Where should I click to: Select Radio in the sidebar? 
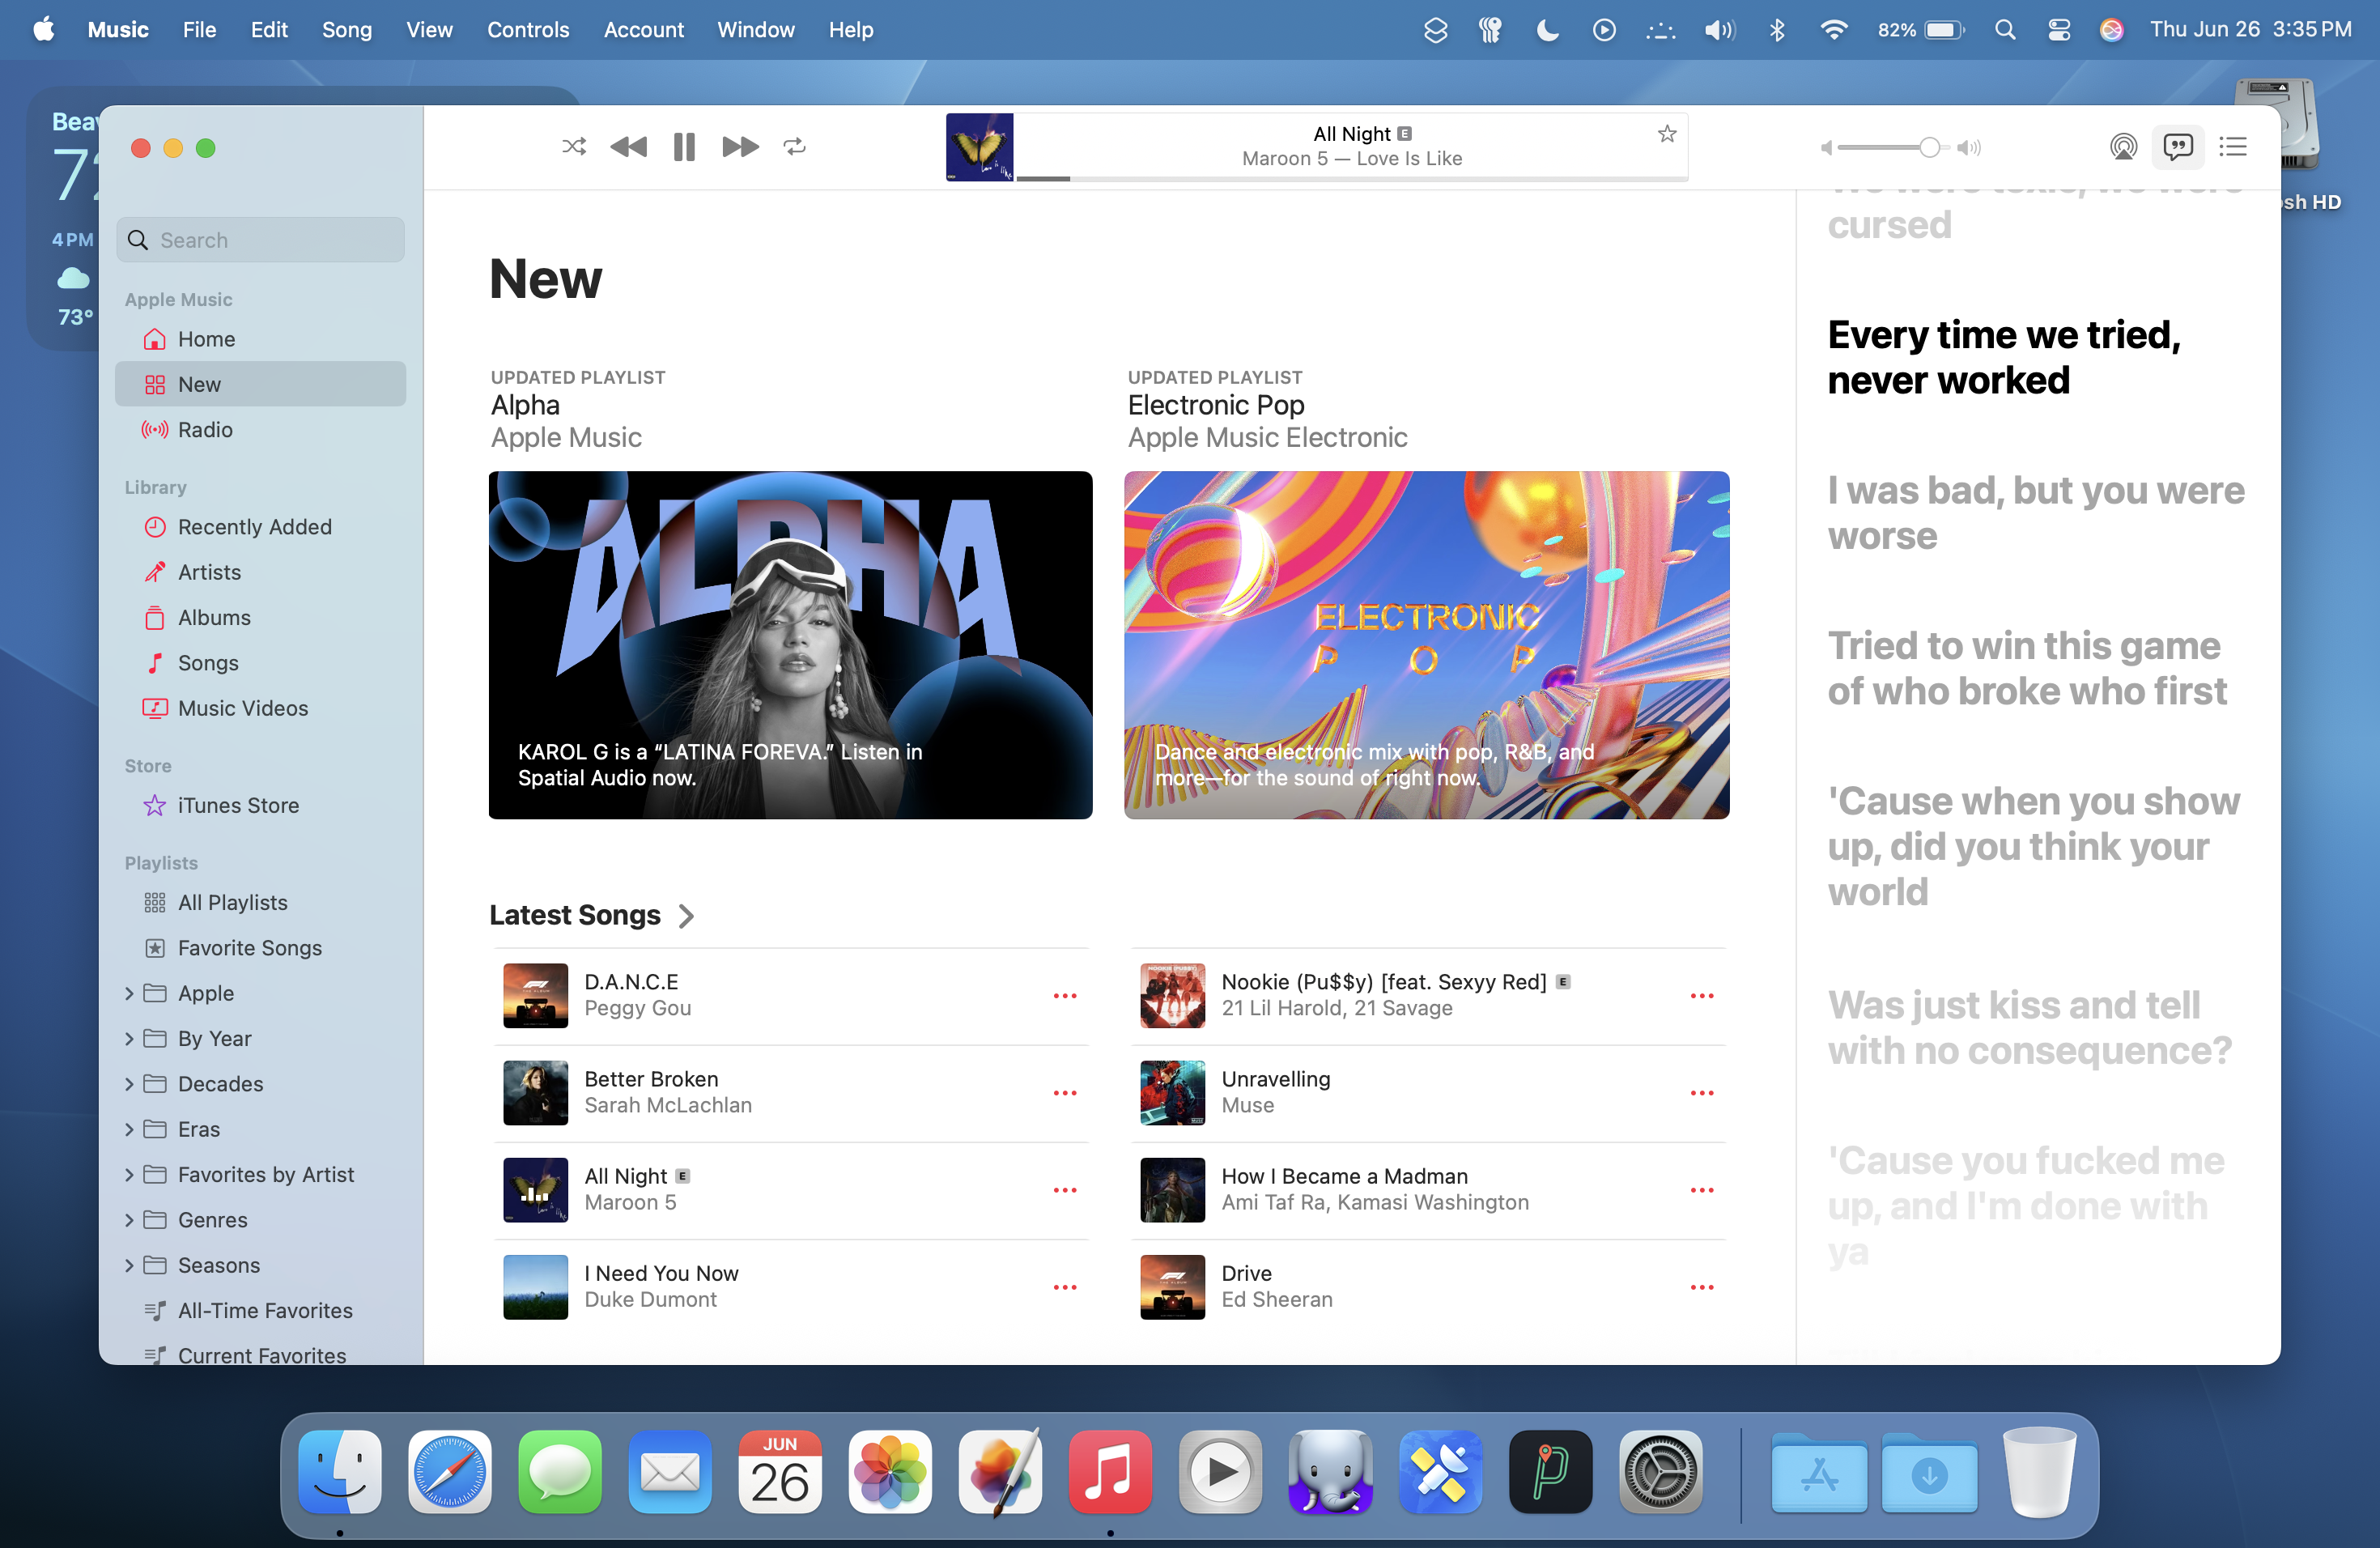tap(261, 430)
